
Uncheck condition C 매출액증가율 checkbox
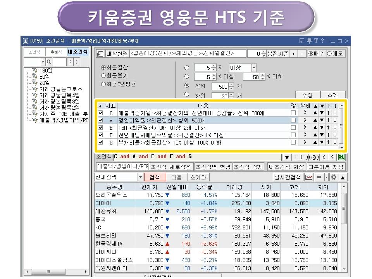(x=101, y=113)
